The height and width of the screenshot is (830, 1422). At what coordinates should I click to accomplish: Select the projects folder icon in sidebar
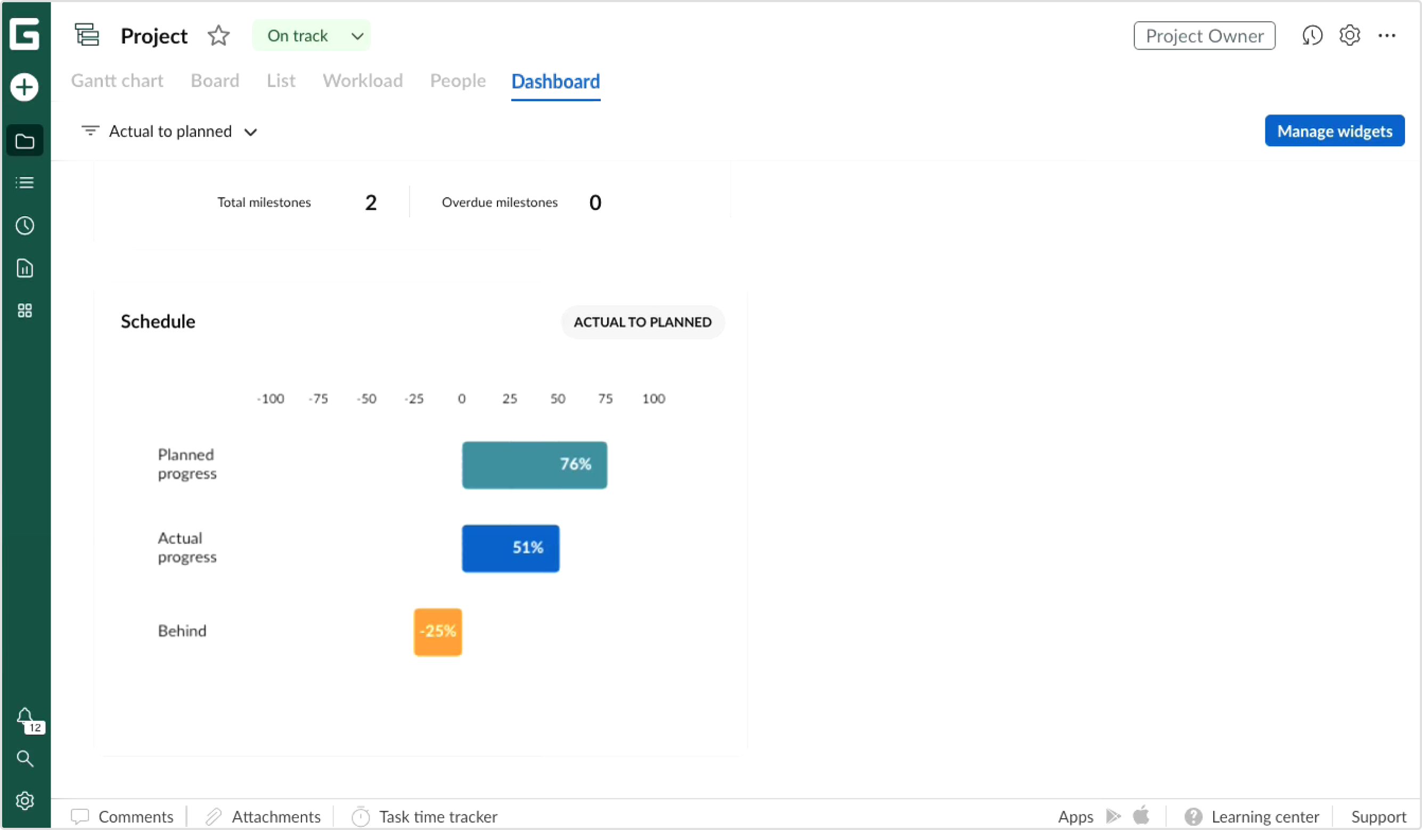tap(25, 141)
